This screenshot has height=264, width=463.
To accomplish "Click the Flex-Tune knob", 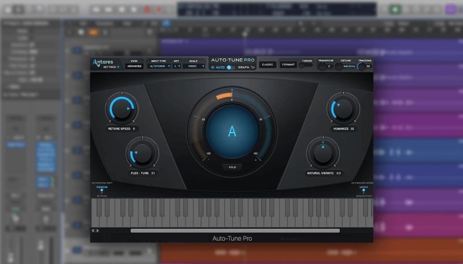I will [x=142, y=154].
